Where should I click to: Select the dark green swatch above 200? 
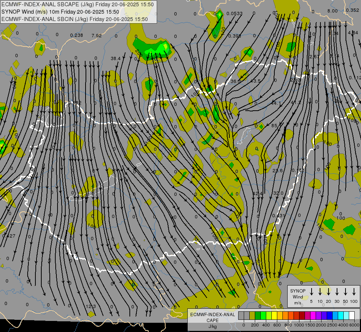click(x=258, y=316)
